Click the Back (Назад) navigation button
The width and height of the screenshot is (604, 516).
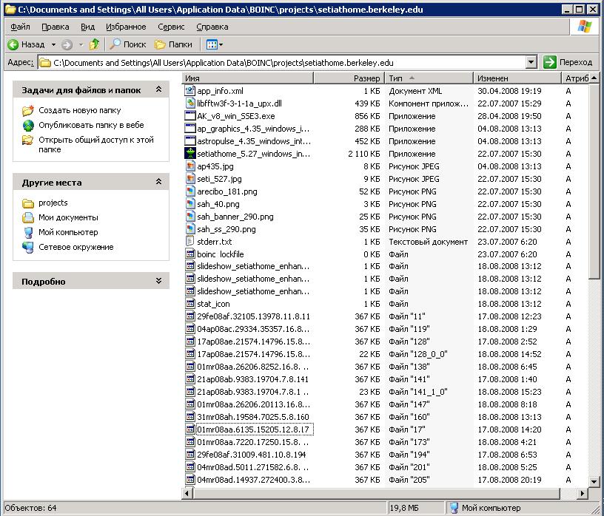[27, 44]
